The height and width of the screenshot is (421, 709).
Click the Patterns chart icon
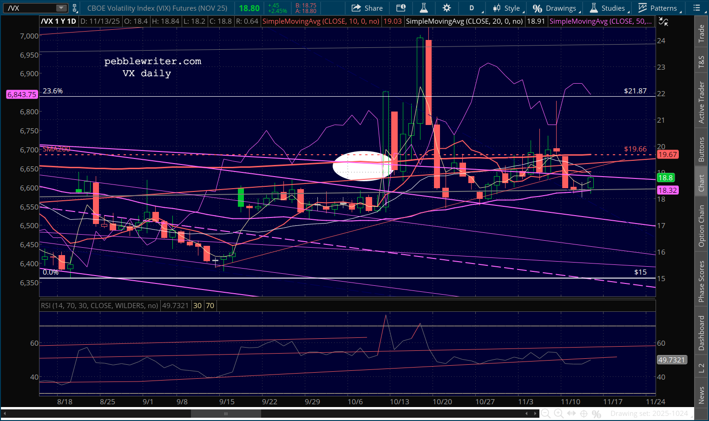pos(643,8)
